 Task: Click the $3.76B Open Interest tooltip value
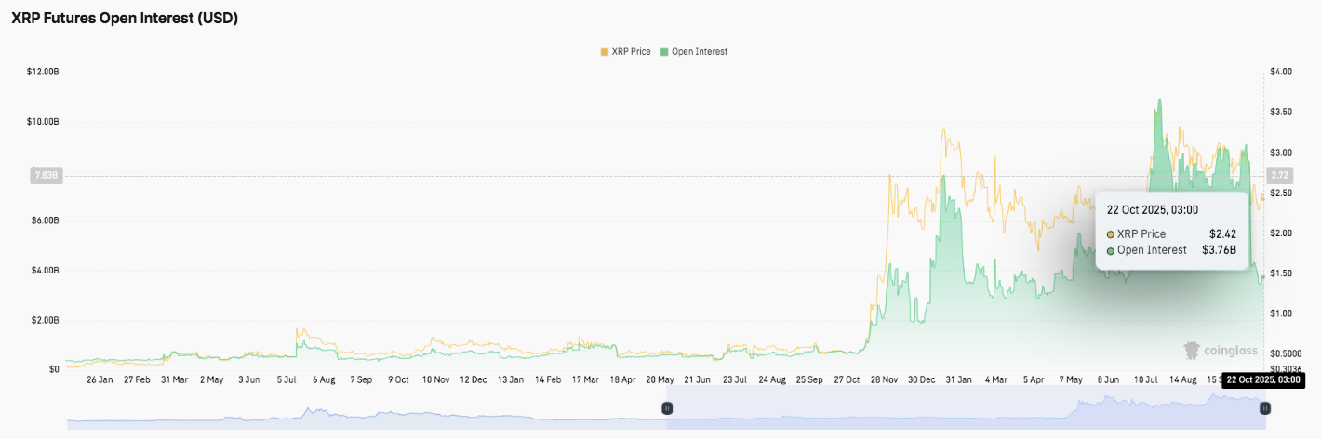pos(1219,250)
